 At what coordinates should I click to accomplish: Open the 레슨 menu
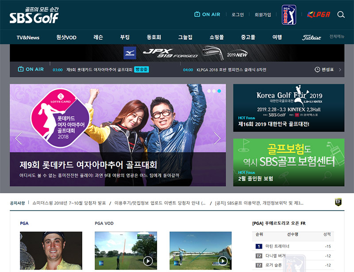coord(98,37)
